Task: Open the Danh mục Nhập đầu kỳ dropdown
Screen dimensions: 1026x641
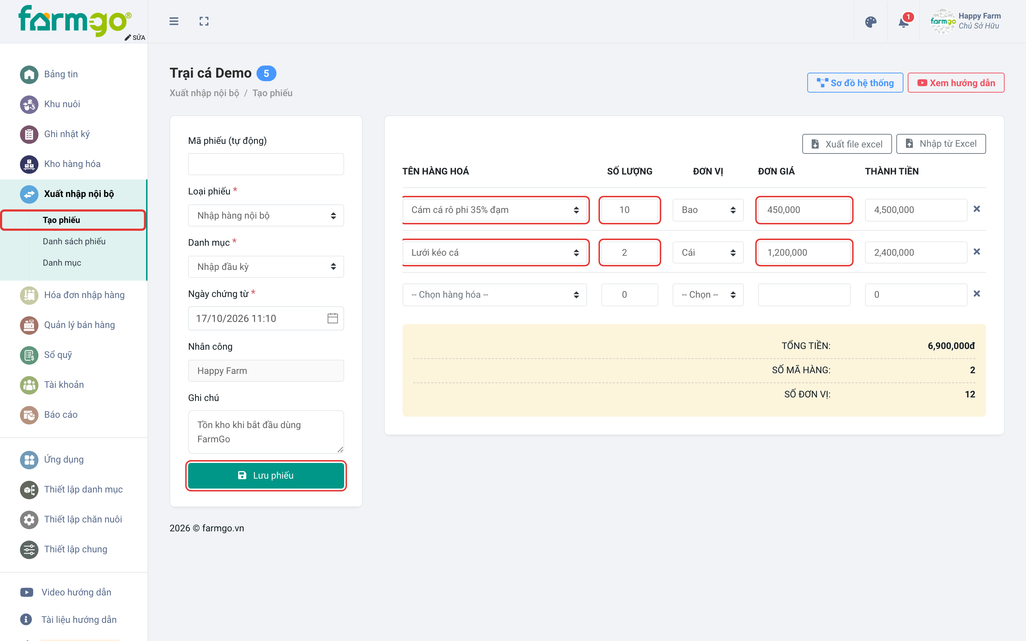Action: 266,267
